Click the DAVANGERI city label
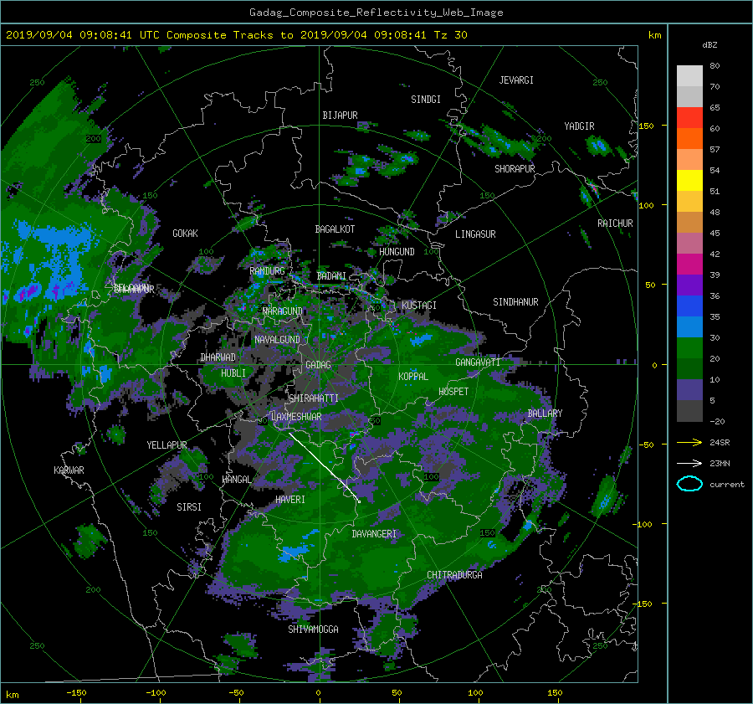This screenshot has width=753, height=704. pyautogui.click(x=374, y=534)
